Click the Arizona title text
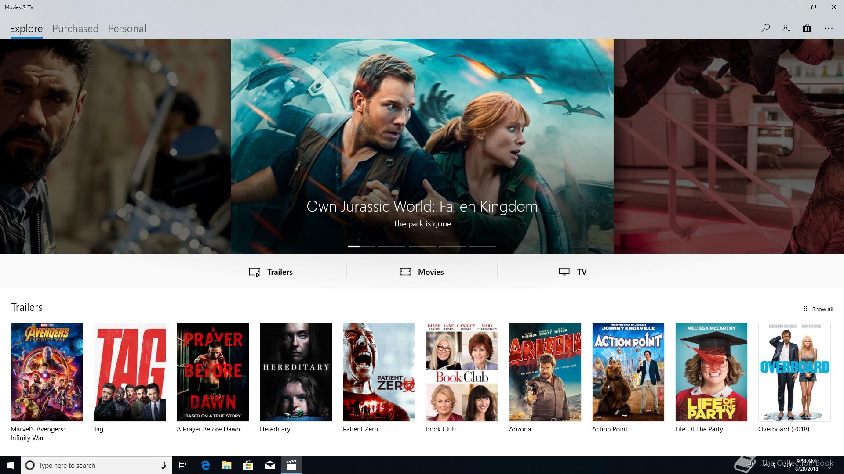Screen dimensions: 844x474 click(x=520, y=429)
